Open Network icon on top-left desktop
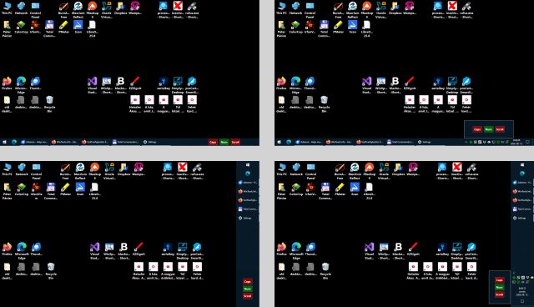534x307 pixels. [x=21, y=8]
